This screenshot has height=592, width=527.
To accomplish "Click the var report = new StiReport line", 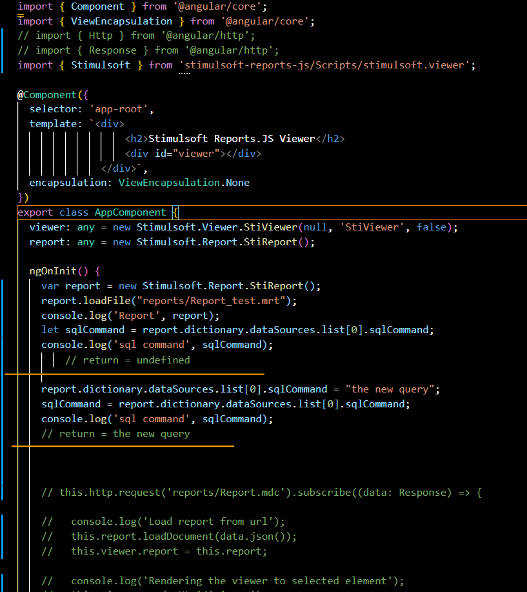I will click(x=181, y=286).
